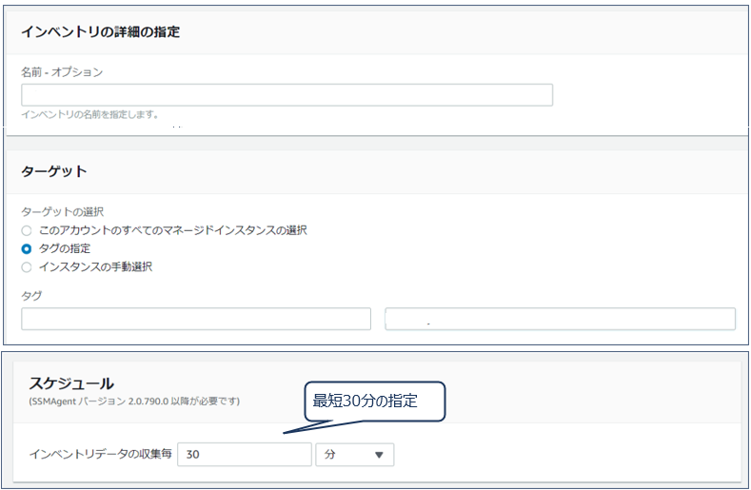Open the 分 unit dropdown
This screenshot has width=751, height=490.
tap(354, 454)
